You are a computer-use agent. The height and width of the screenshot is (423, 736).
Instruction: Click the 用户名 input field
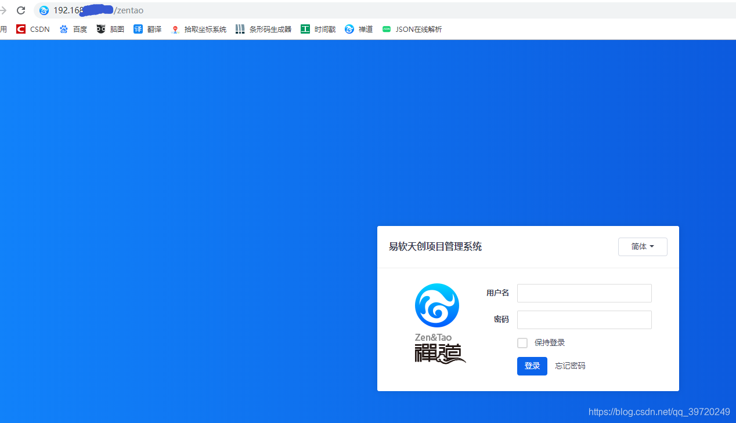pos(583,293)
